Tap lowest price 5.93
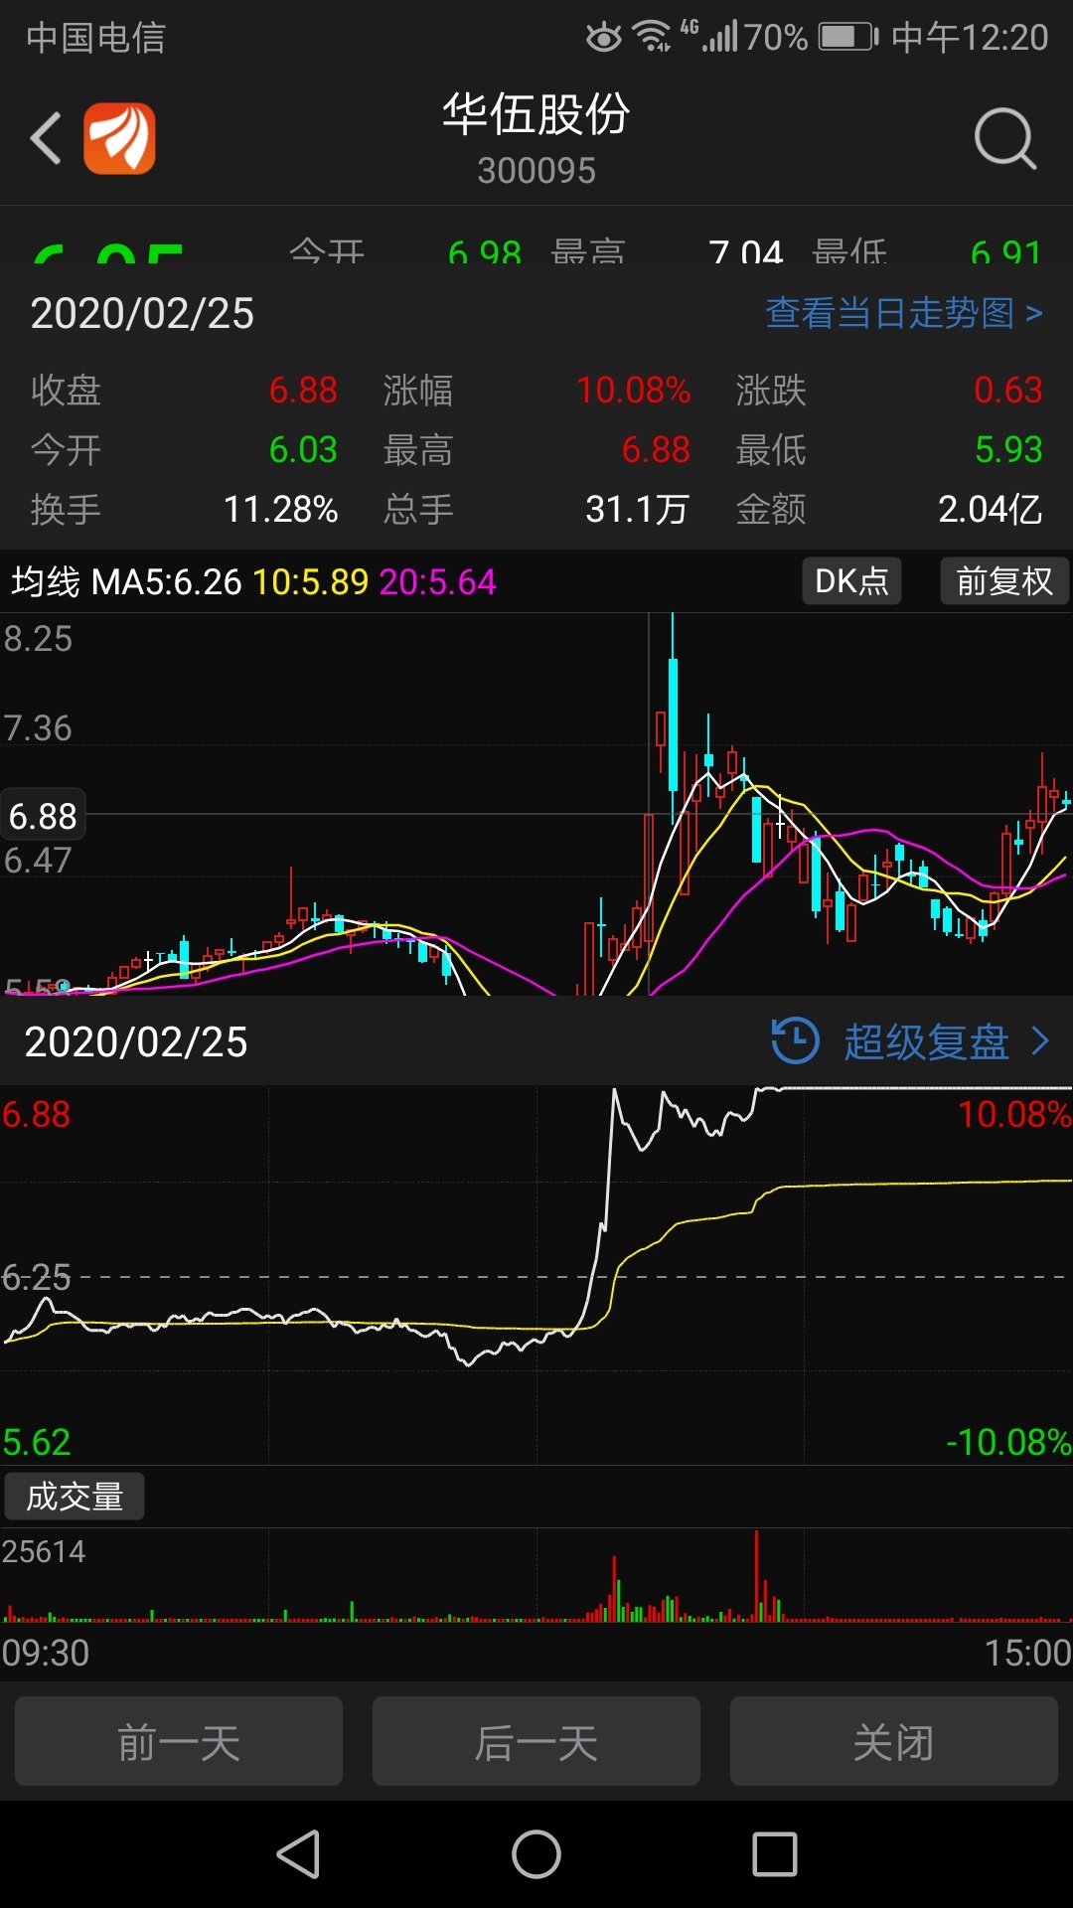1073x1908 pixels. (1008, 450)
